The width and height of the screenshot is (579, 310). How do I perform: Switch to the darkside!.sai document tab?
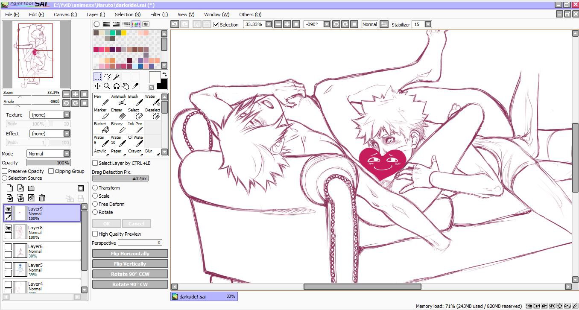tap(204, 296)
